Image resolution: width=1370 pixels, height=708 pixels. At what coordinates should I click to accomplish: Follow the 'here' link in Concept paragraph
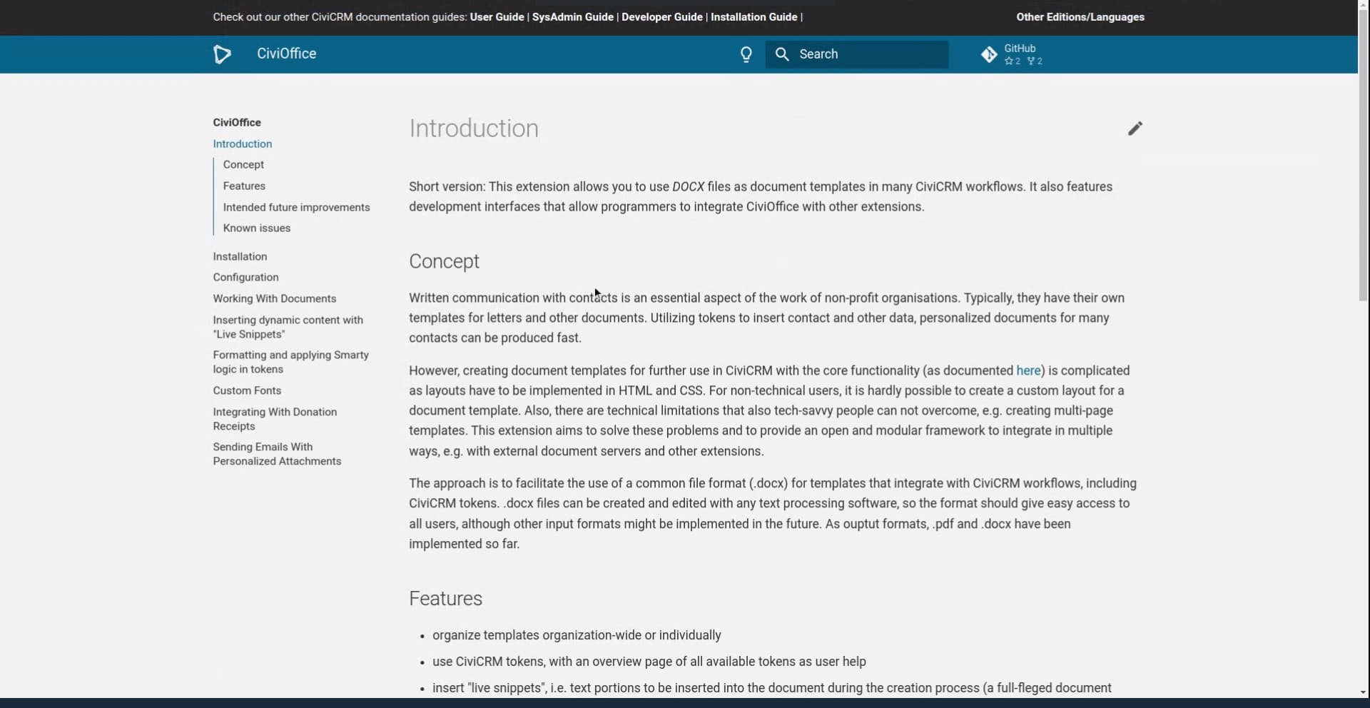pyautogui.click(x=1028, y=370)
